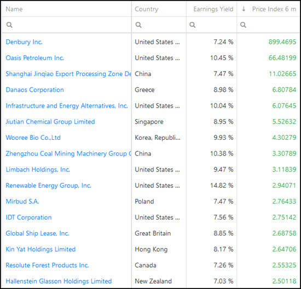Open Hallenstein Glasson Holdings Limited link
The height and width of the screenshot is (289, 301).
pyautogui.click(x=59, y=281)
